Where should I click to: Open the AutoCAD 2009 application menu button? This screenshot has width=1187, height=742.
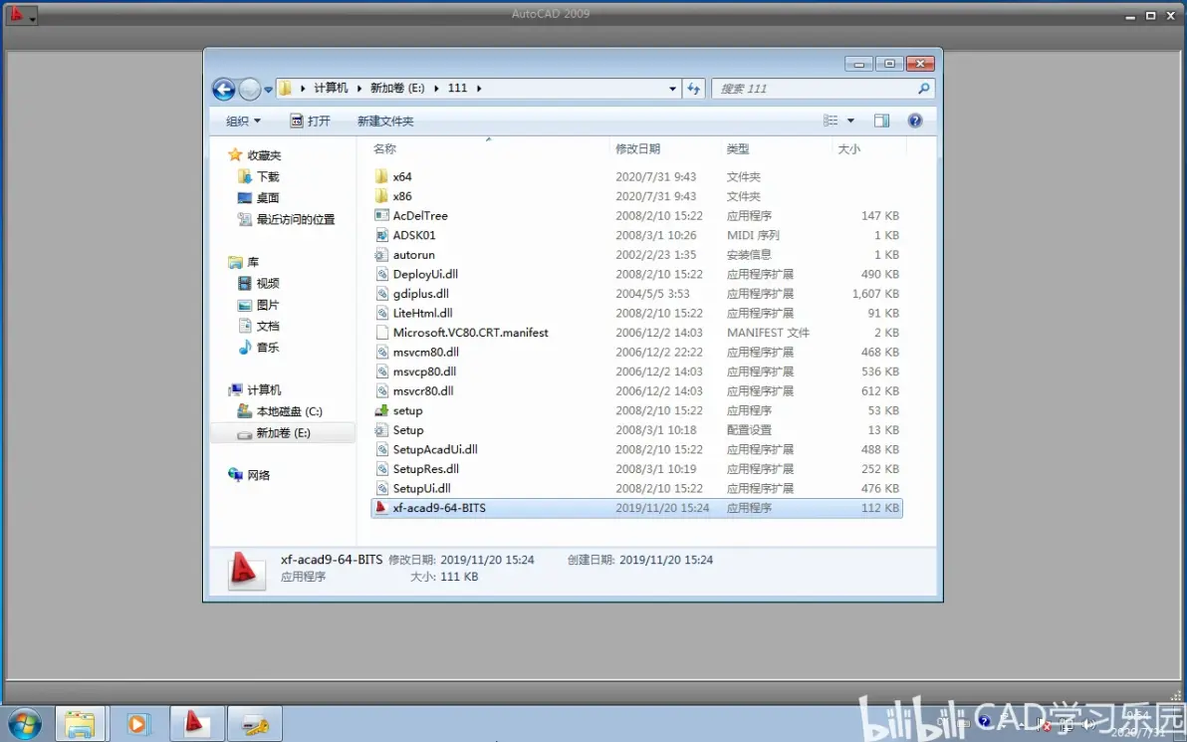pyautogui.click(x=21, y=14)
